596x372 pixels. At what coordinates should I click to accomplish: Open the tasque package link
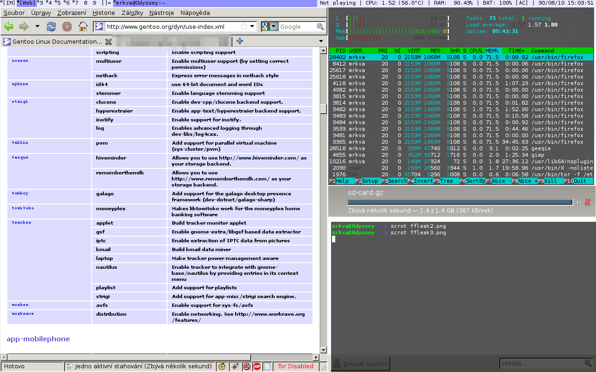[20, 157]
